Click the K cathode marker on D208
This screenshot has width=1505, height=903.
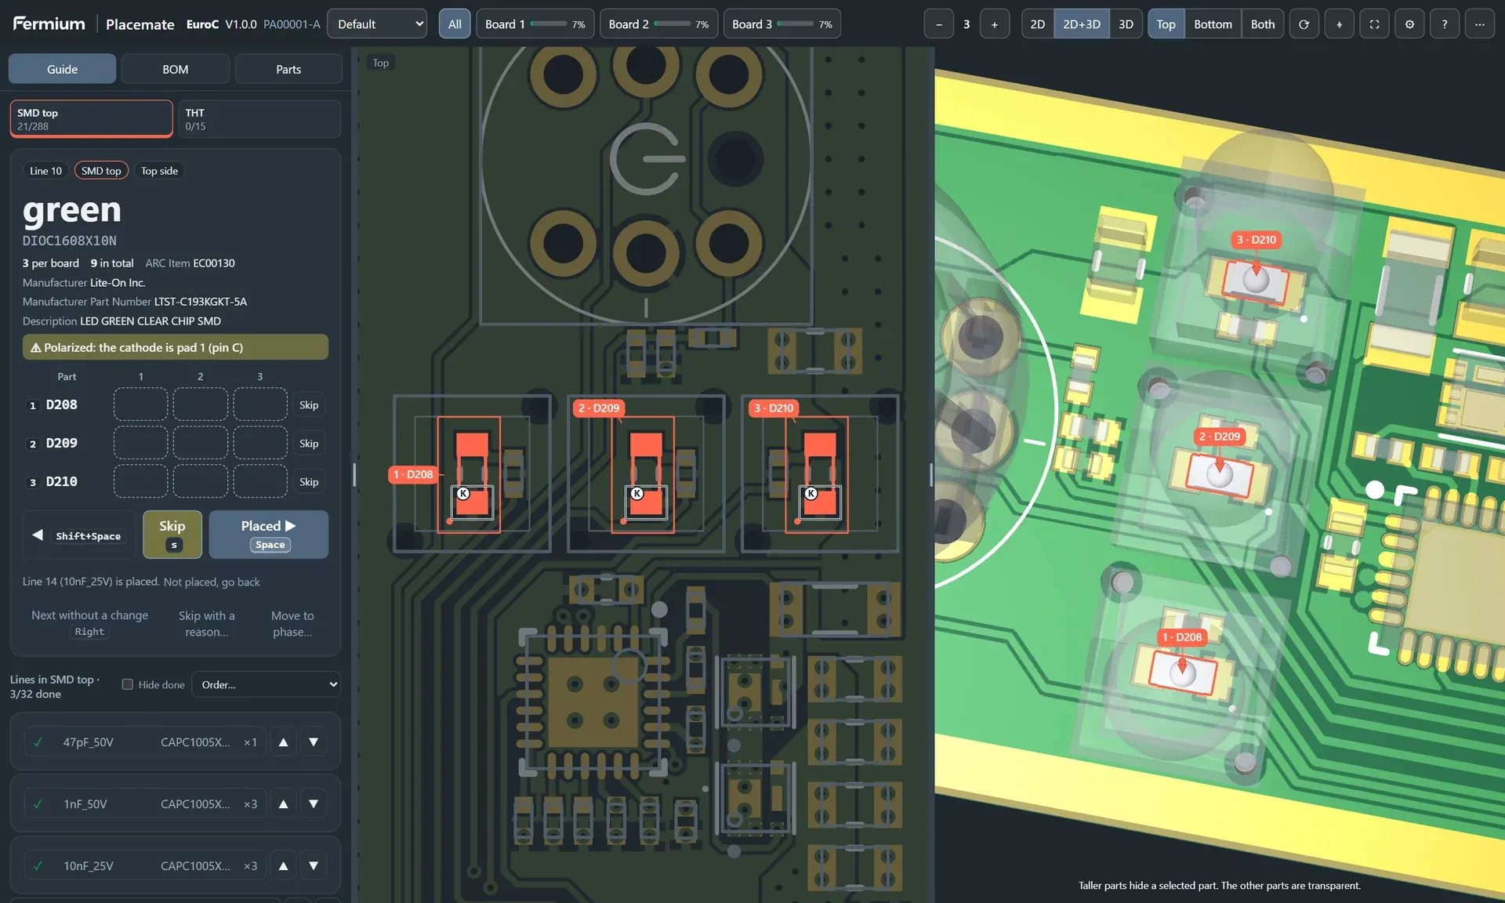pos(463,494)
